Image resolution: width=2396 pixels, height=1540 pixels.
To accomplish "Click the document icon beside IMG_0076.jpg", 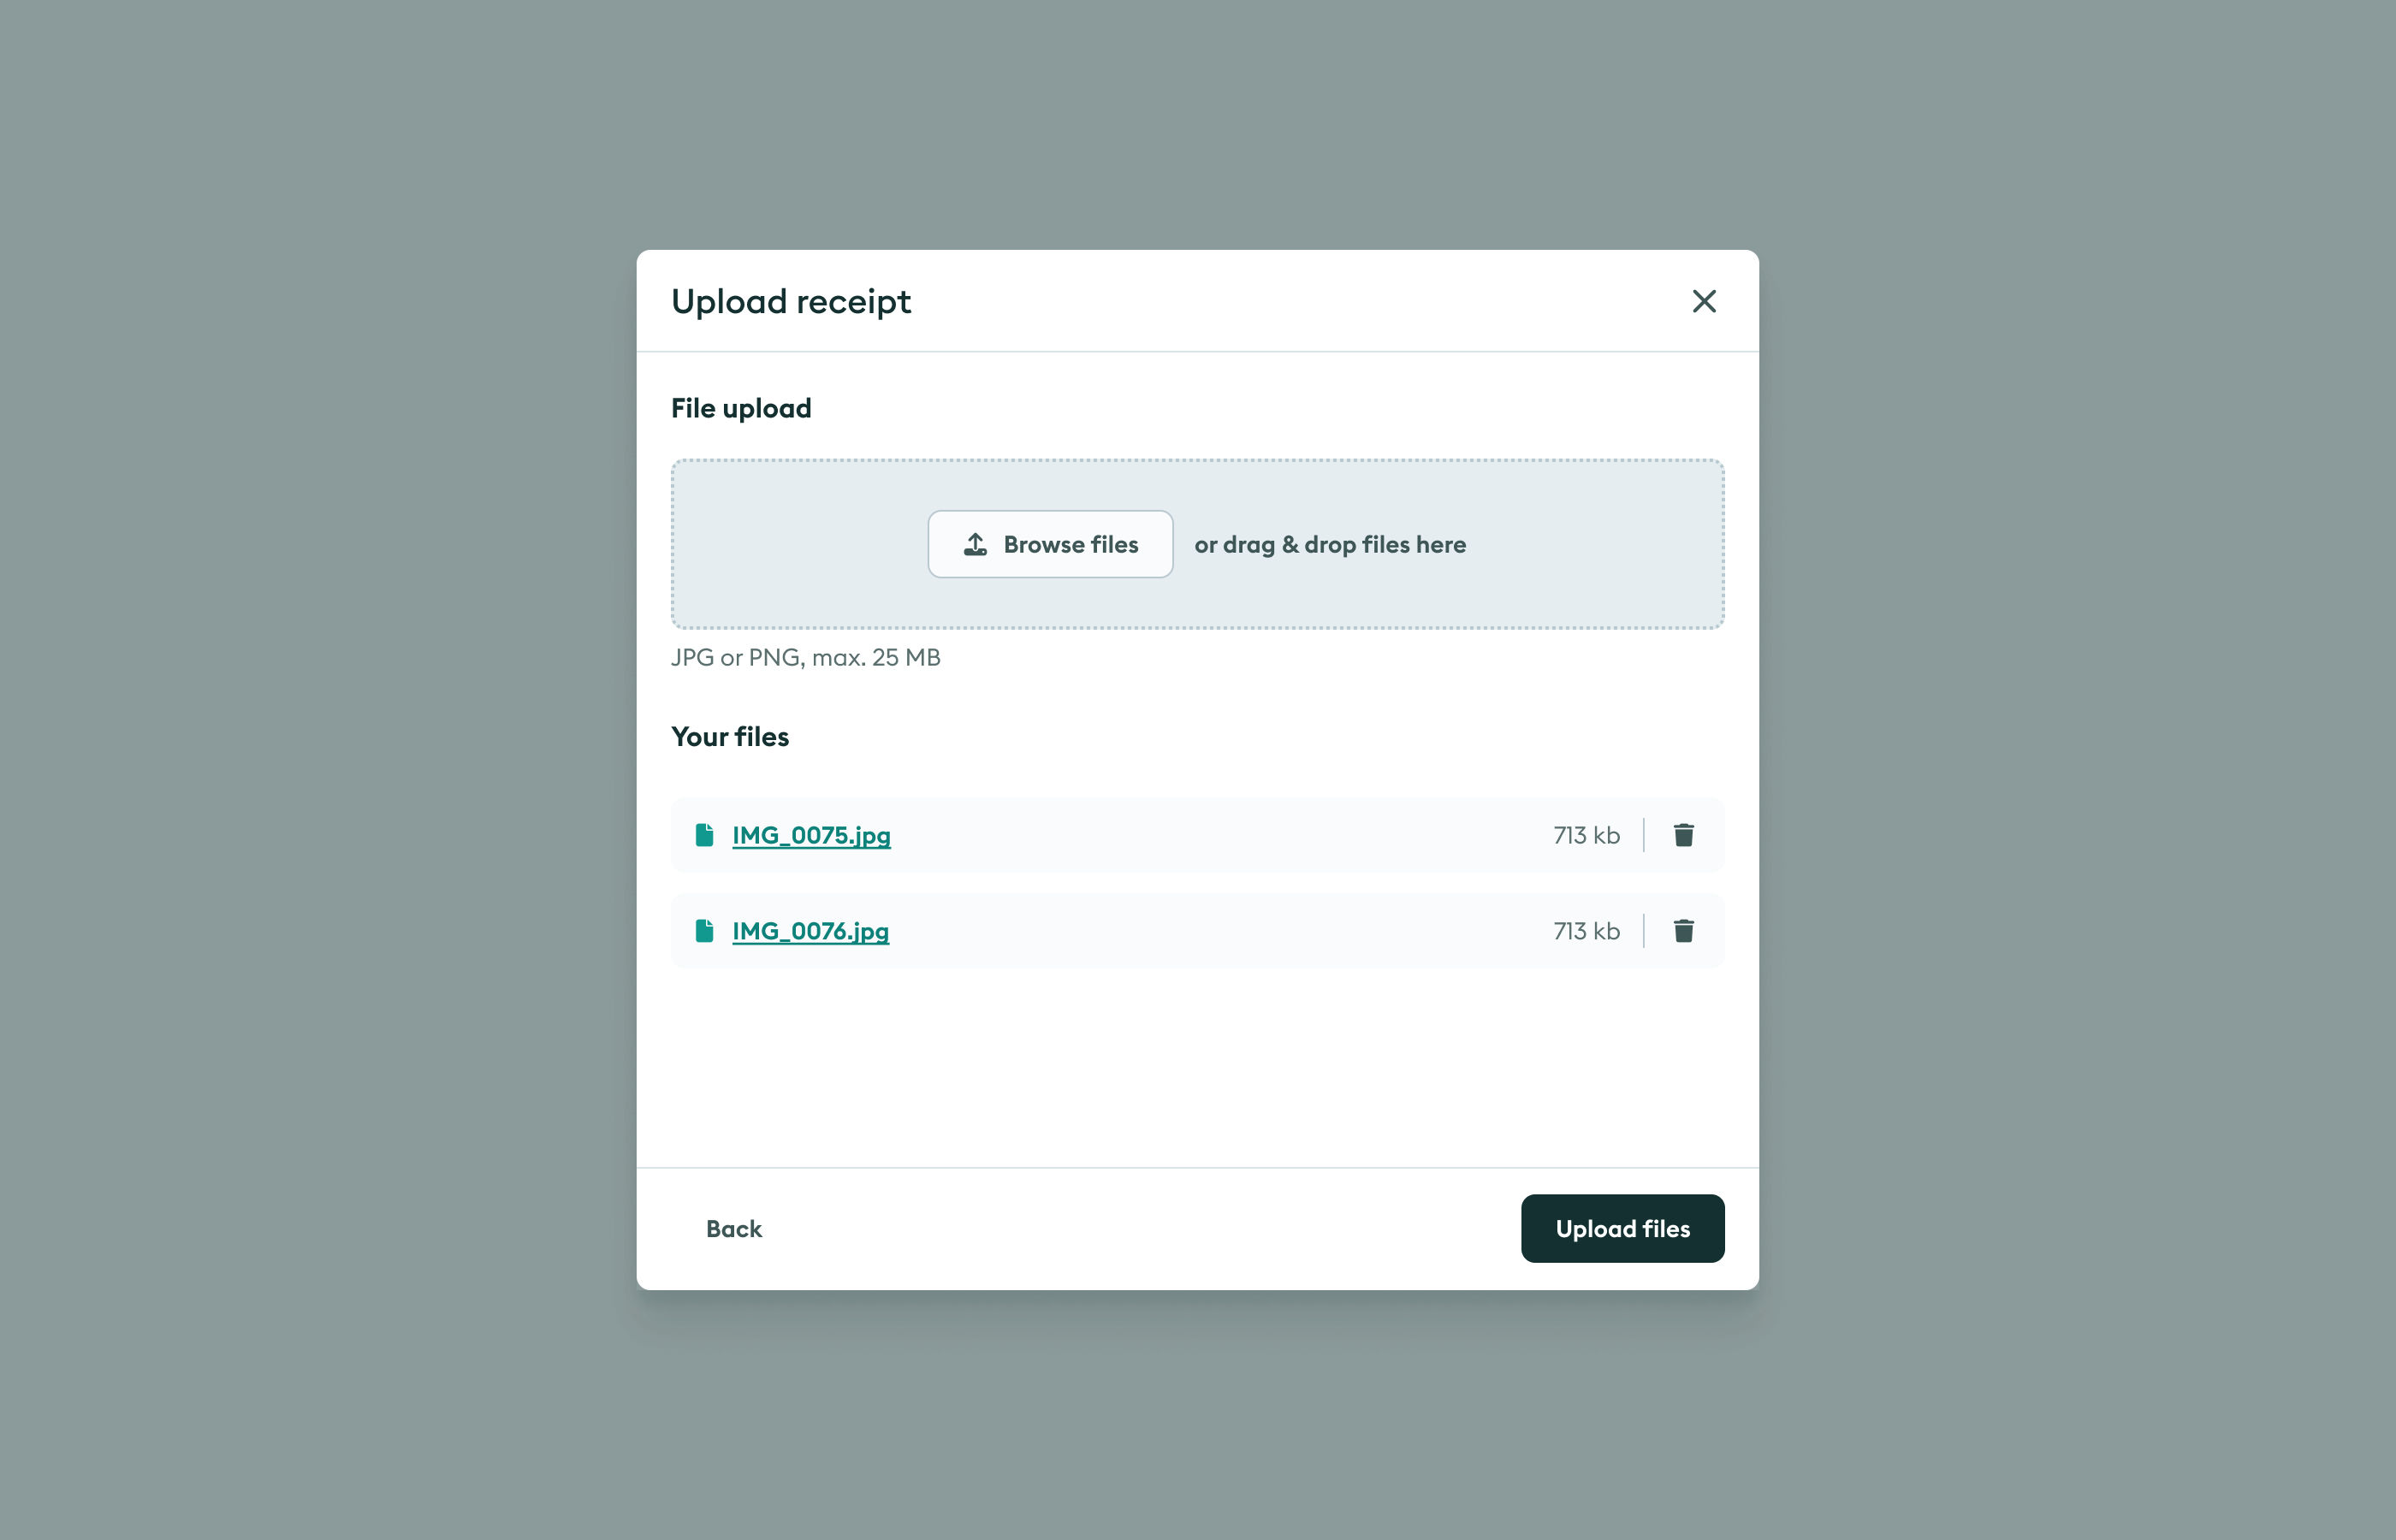I will 704,931.
